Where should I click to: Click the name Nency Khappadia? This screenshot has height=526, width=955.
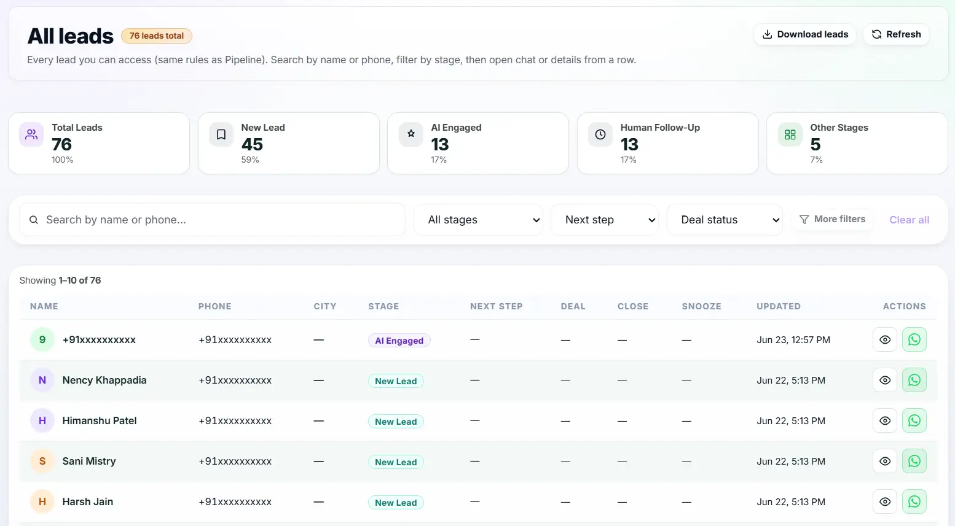(x=104, y=380)
